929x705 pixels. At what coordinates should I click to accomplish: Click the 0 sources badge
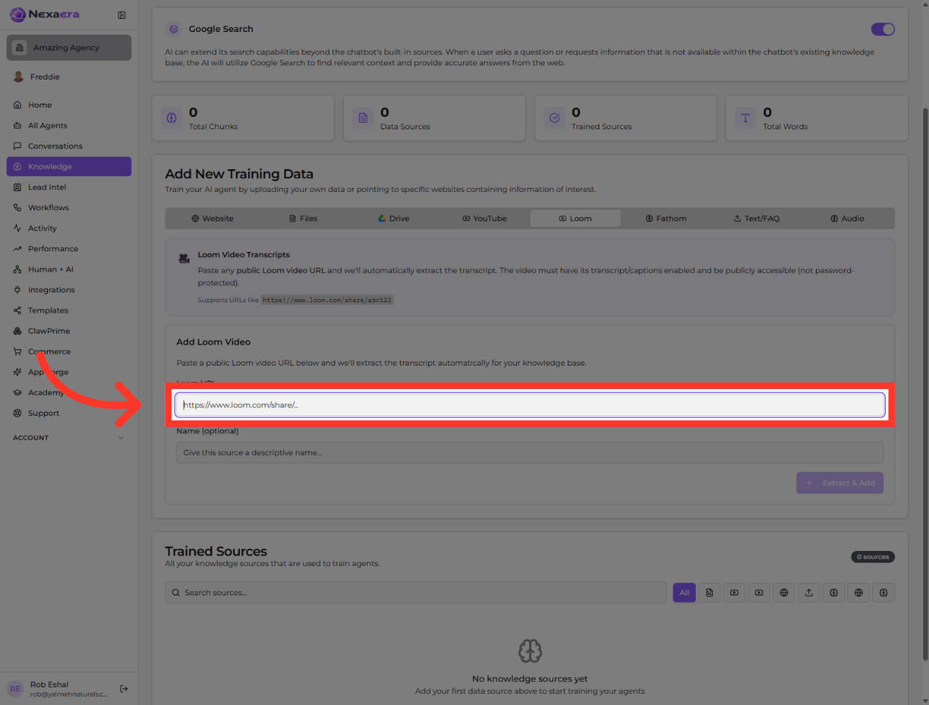(x=873, y=557)
